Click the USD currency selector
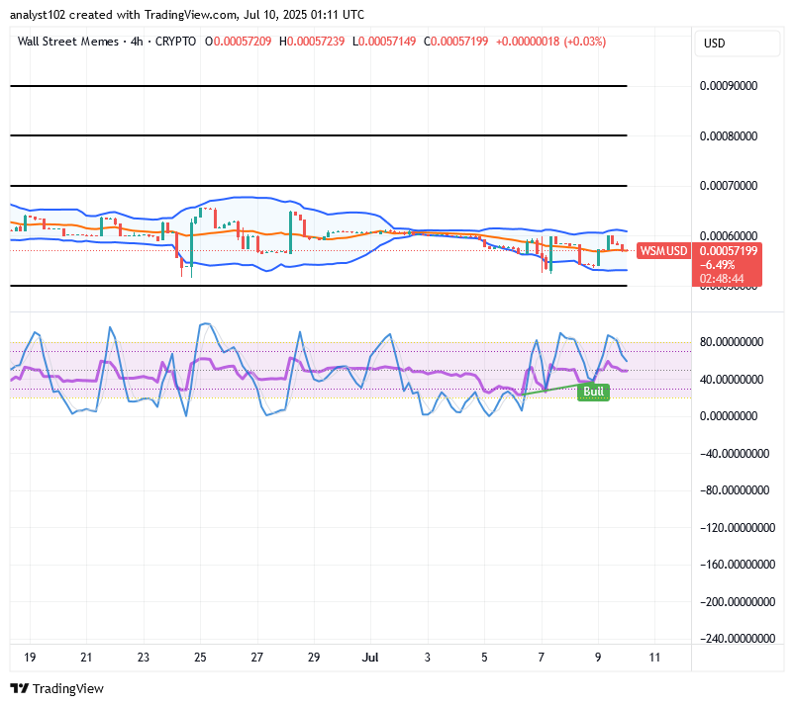This screenshot has width=794, height=706. 737,43
